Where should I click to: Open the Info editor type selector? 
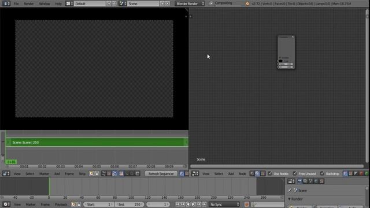(6, 3)
